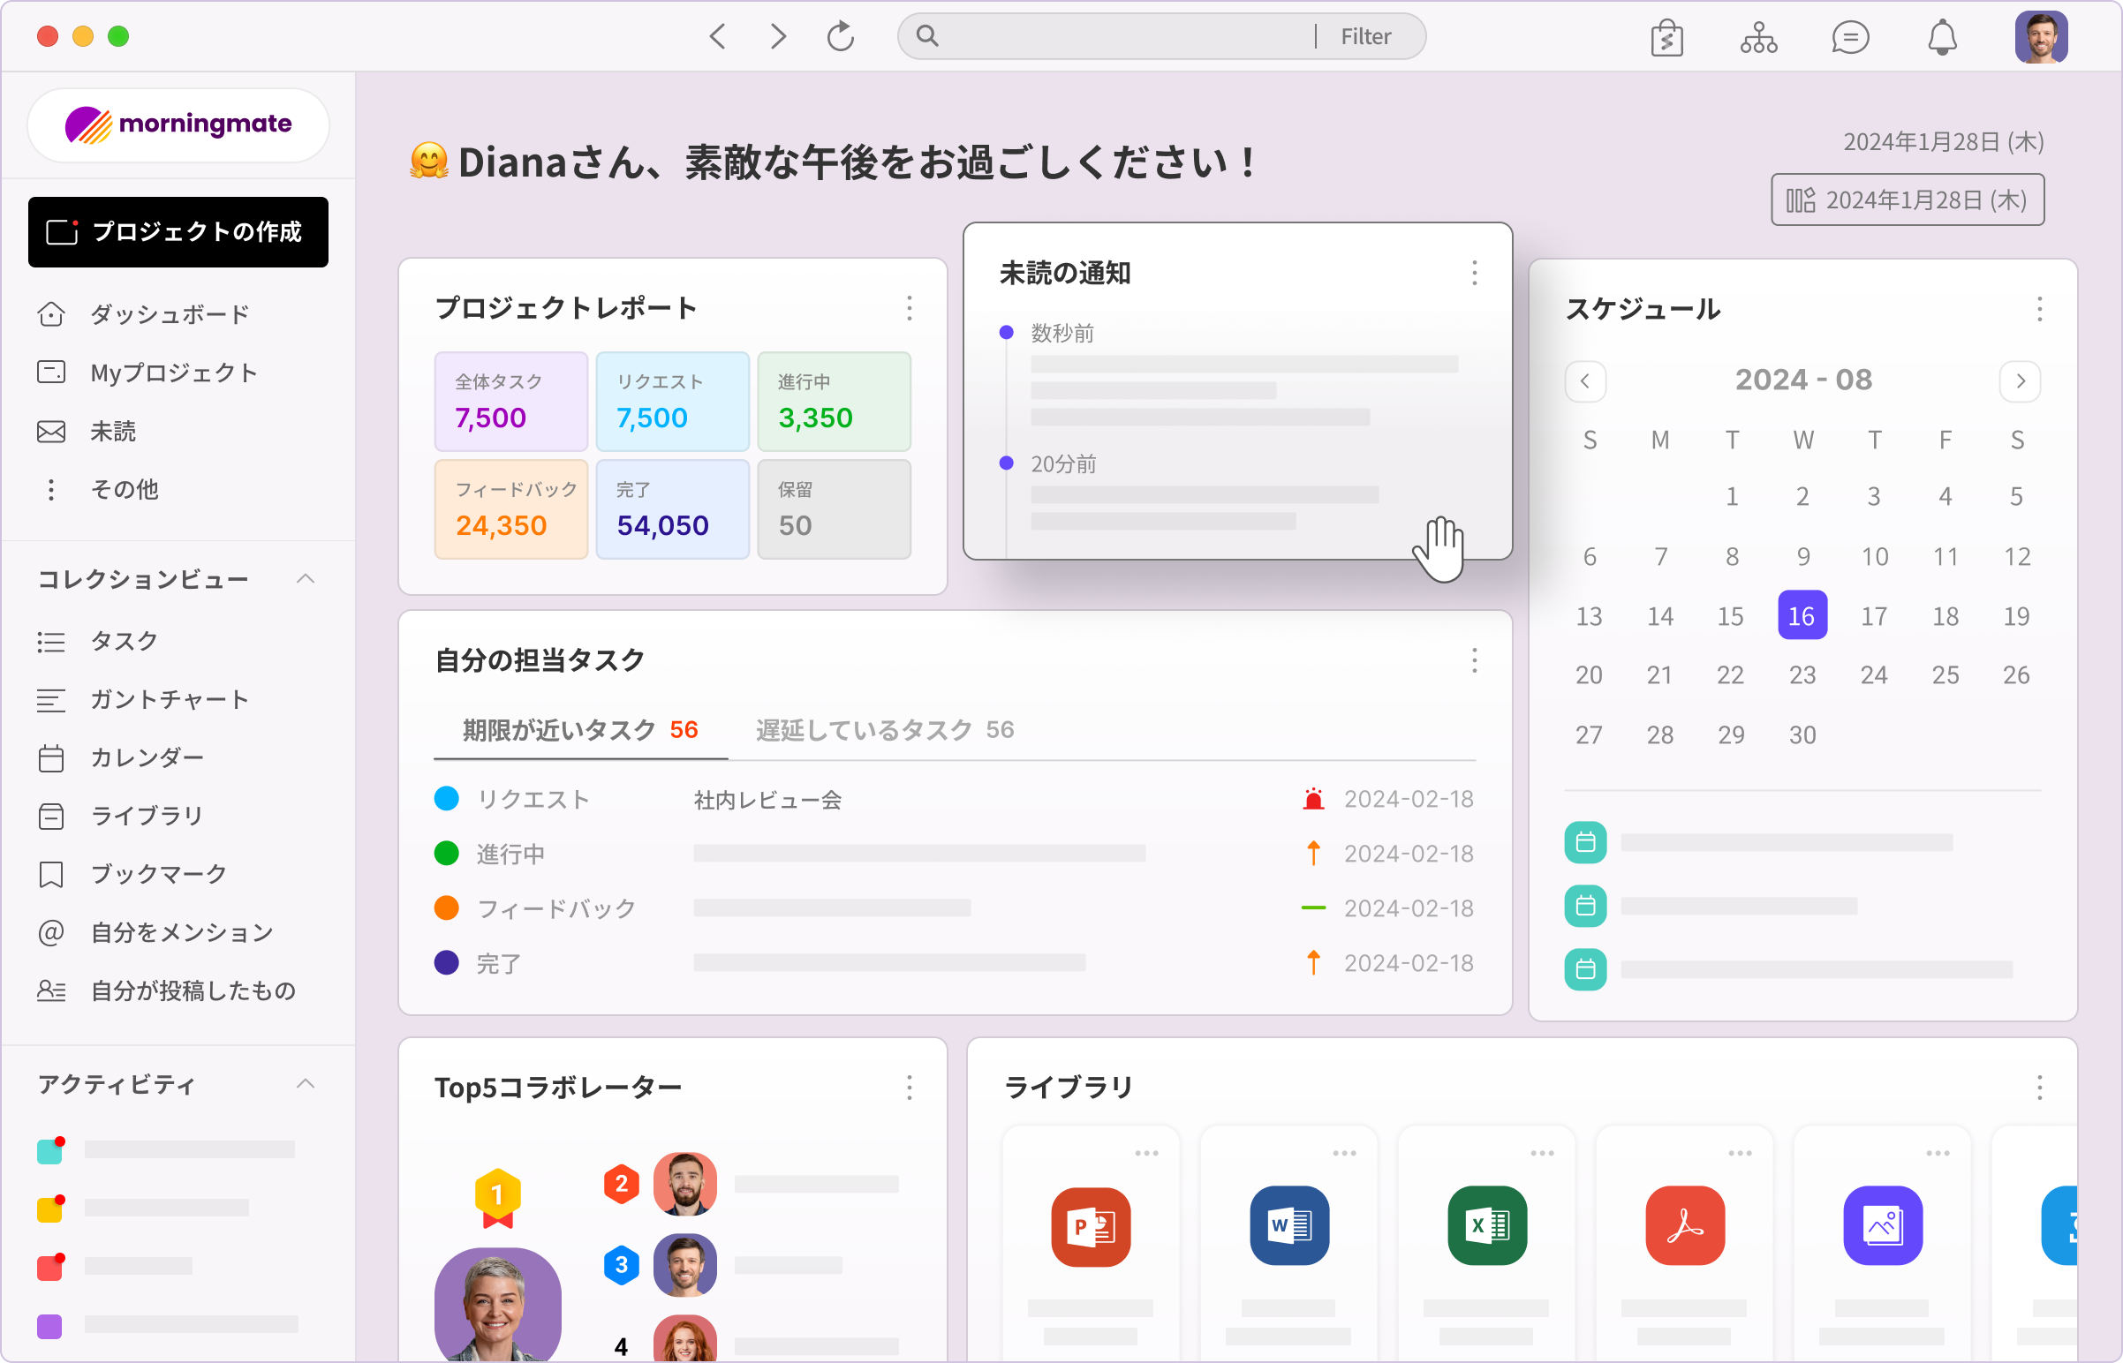Click the search input field
Image resolution: width=2123 pixels, height=1363 pixels.
(x=1115, y=36)
